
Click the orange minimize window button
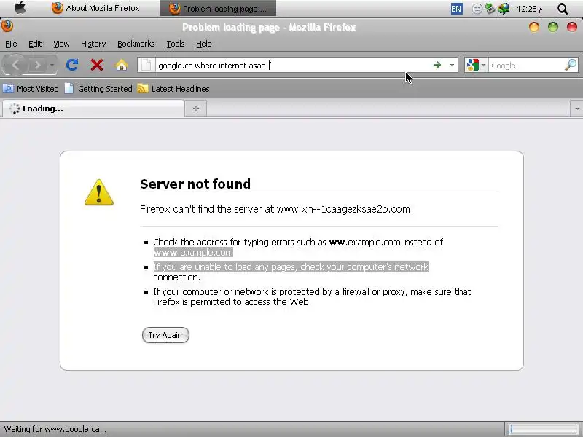(534, 27)
